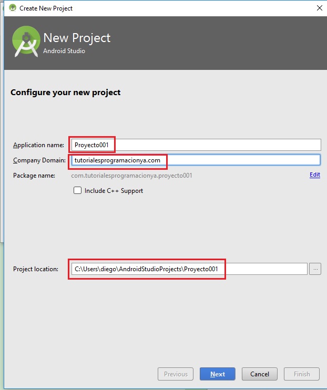Enable the Include C++ Support checkbox
The width and height of the screenshot is (327, 390).
(x=77, y=190)
